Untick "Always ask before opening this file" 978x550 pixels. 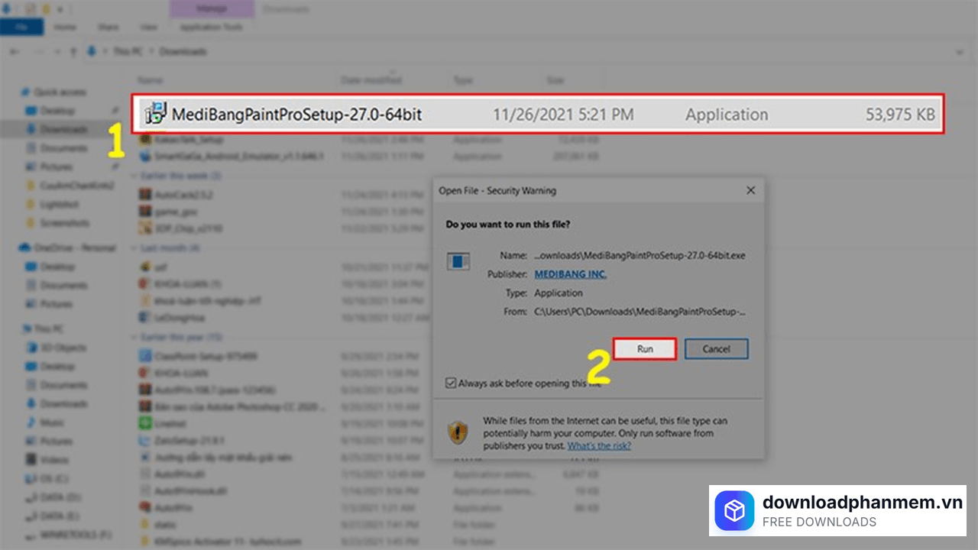click(451, 383)
